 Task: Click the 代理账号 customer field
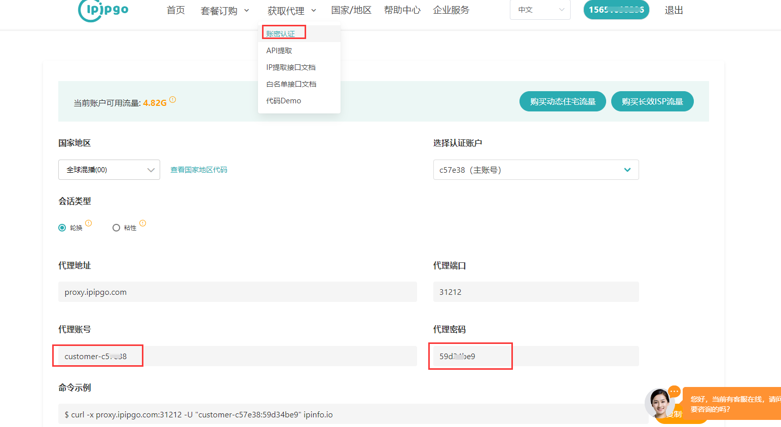click(238, 356)
